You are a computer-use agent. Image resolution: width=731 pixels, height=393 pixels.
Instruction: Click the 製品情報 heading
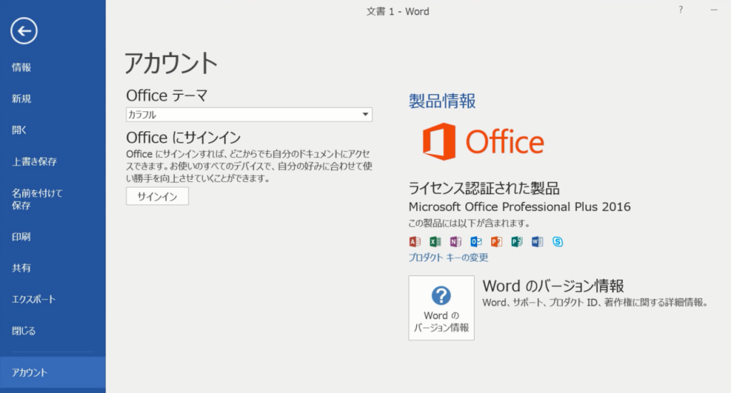coord(442,101)
